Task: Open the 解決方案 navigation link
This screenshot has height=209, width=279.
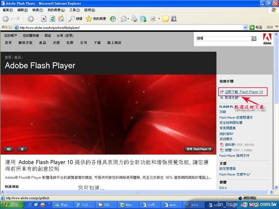Action: [25, 43]
